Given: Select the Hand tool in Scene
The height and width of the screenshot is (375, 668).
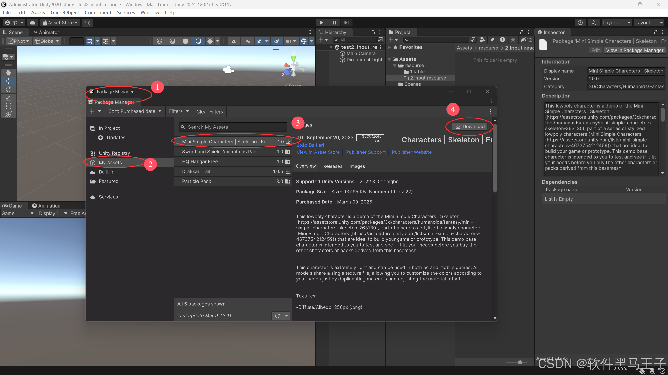Looking at the screenshot, I should click(x=9, y=72).
